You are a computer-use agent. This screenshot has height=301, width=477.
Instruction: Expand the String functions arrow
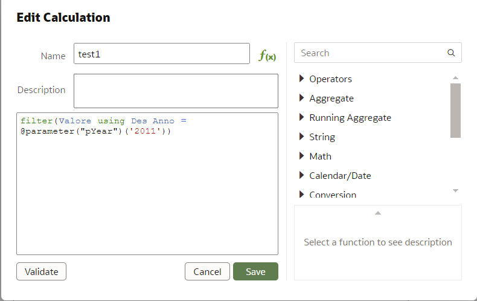[302, 137]
